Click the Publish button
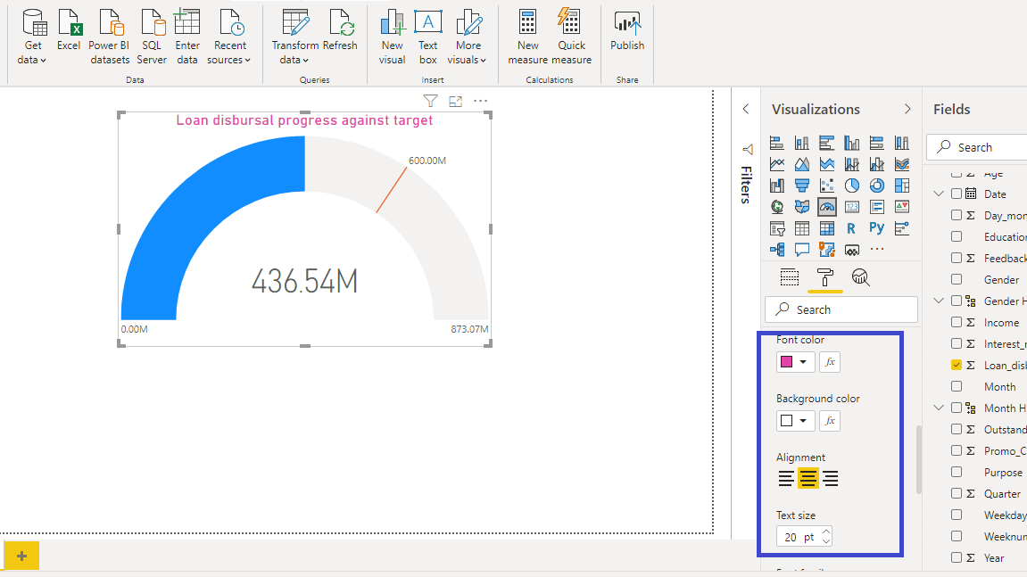The width and height of the screenshot is (1027, 577). pos(627,31)
